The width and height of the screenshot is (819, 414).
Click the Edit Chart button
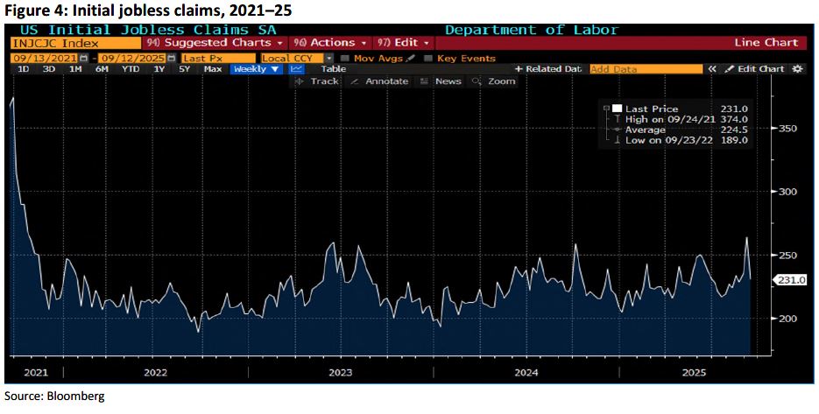[755, 69]
